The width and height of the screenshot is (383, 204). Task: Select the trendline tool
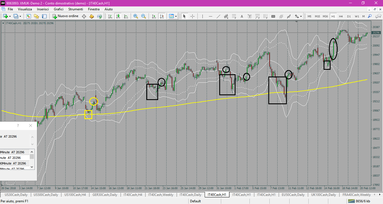[x=218, y=16]
